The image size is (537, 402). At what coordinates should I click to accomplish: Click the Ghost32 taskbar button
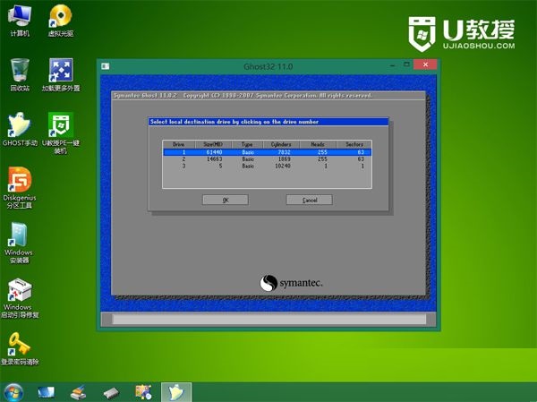coord(175,392)
